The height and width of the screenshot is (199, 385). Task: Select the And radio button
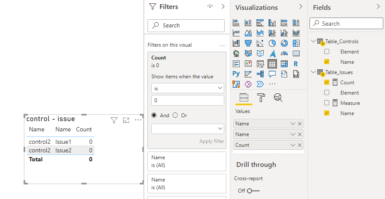pyautogui.click(x=154, y=115)
